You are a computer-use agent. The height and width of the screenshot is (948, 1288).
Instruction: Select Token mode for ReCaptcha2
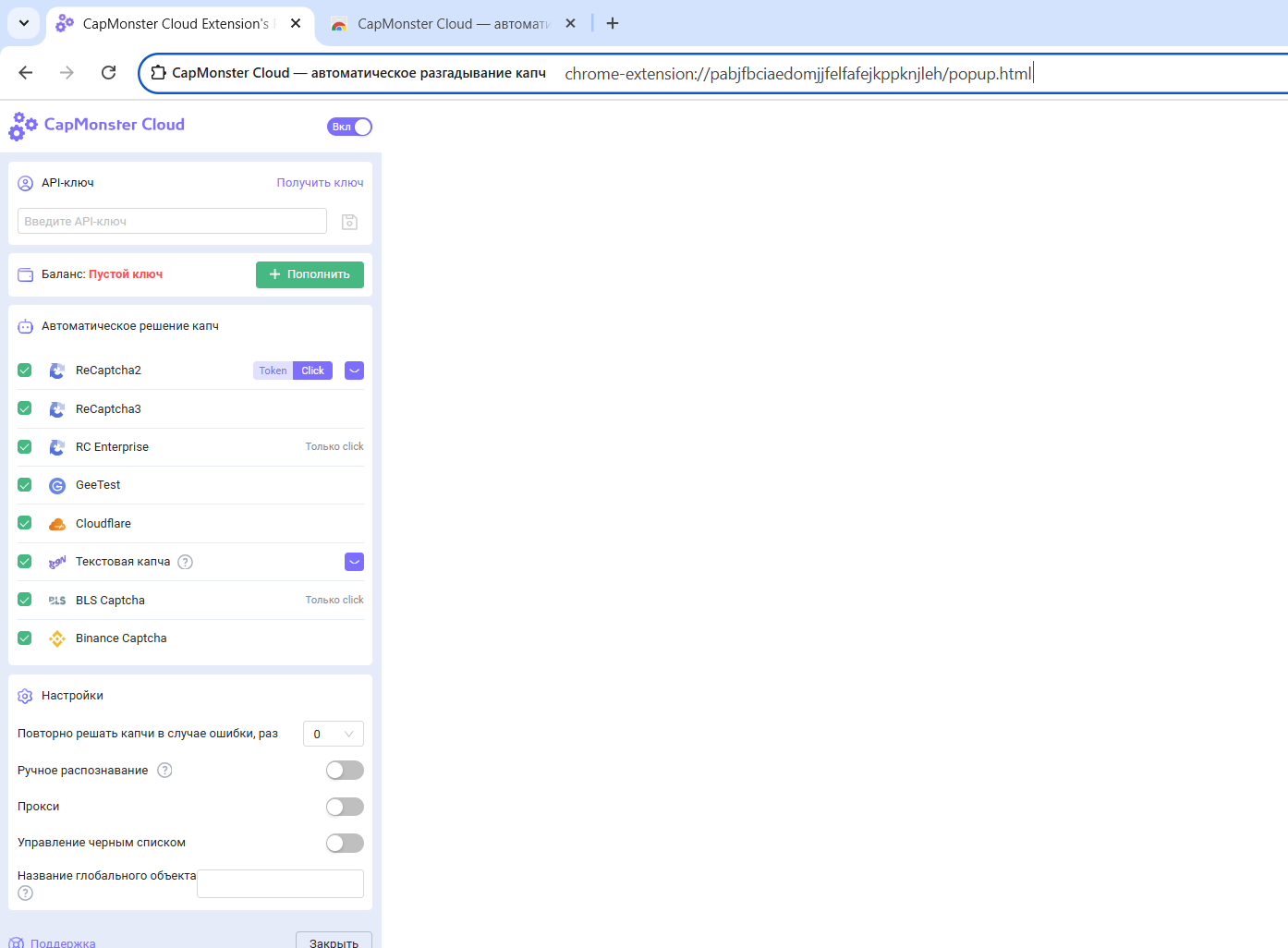[x=273, y=371]
